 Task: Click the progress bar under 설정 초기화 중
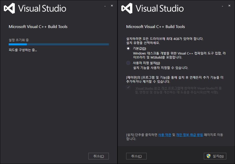point(59,44)
